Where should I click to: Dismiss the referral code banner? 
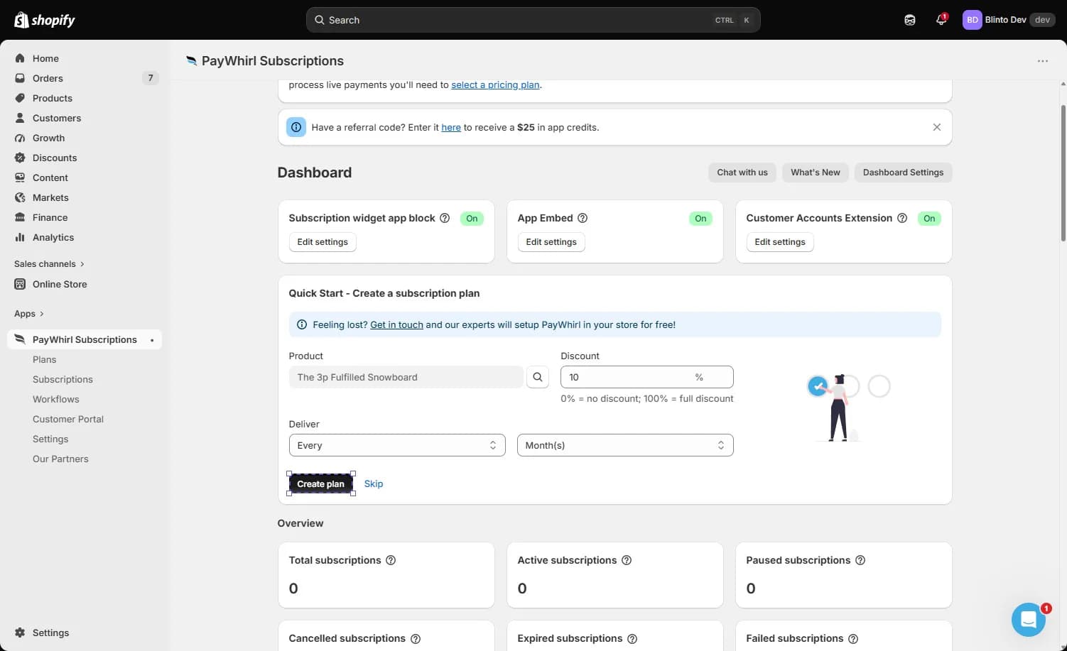coord(936,127)
